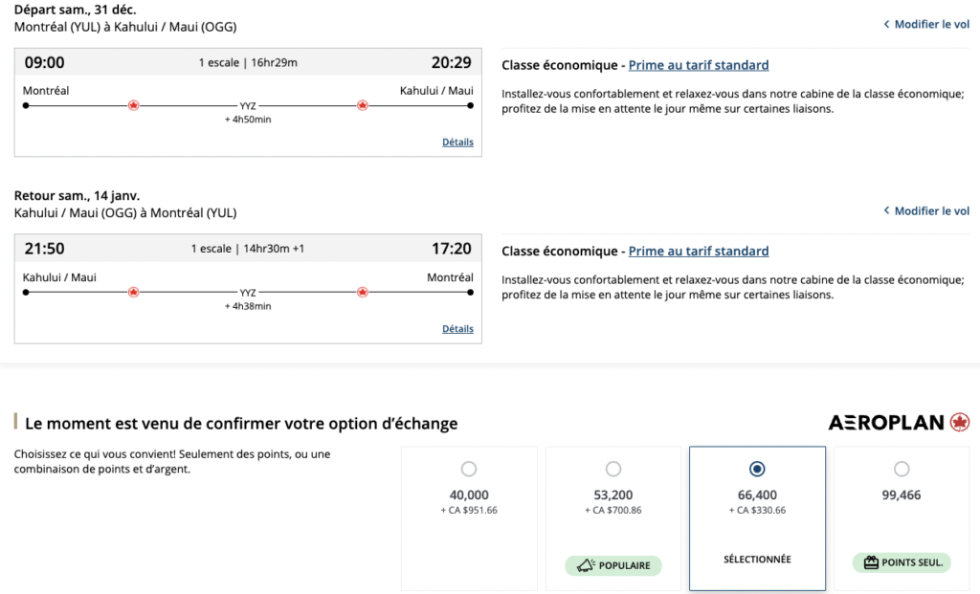The height and width of the screenshot is (594, 980).
Task: Click the Aeroplan maple leaf logo
Action: click(959, 422)
